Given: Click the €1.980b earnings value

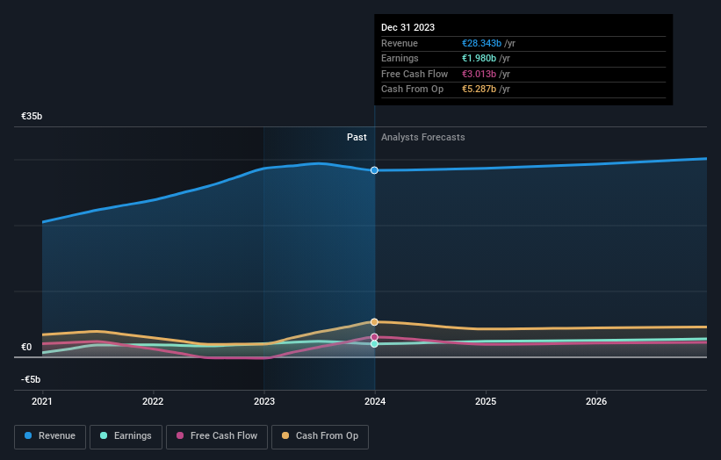Looking at the screenshot, I should (479, 58).
